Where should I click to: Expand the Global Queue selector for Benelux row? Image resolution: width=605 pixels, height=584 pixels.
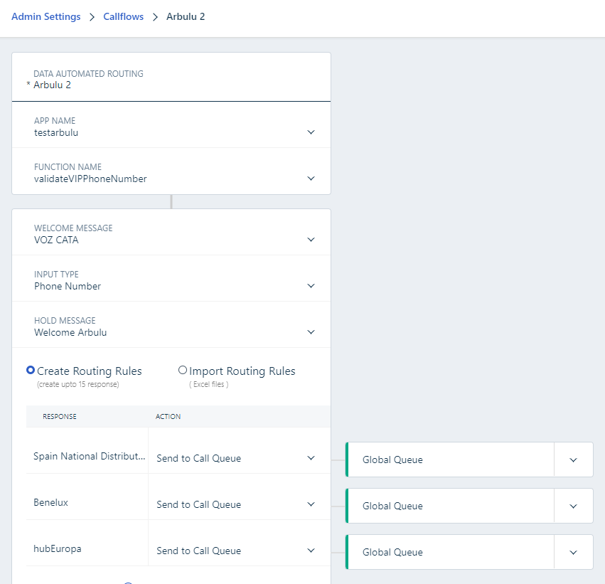tap(469, 506)
